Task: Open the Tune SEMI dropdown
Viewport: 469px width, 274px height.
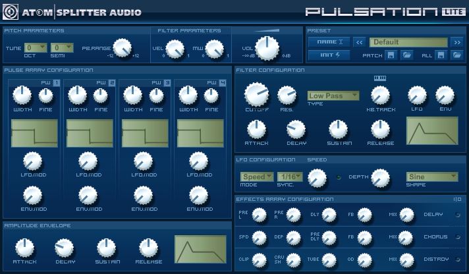Action: point(62,47)
